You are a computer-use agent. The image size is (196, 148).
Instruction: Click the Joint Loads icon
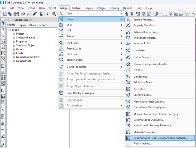pos(61,43)
